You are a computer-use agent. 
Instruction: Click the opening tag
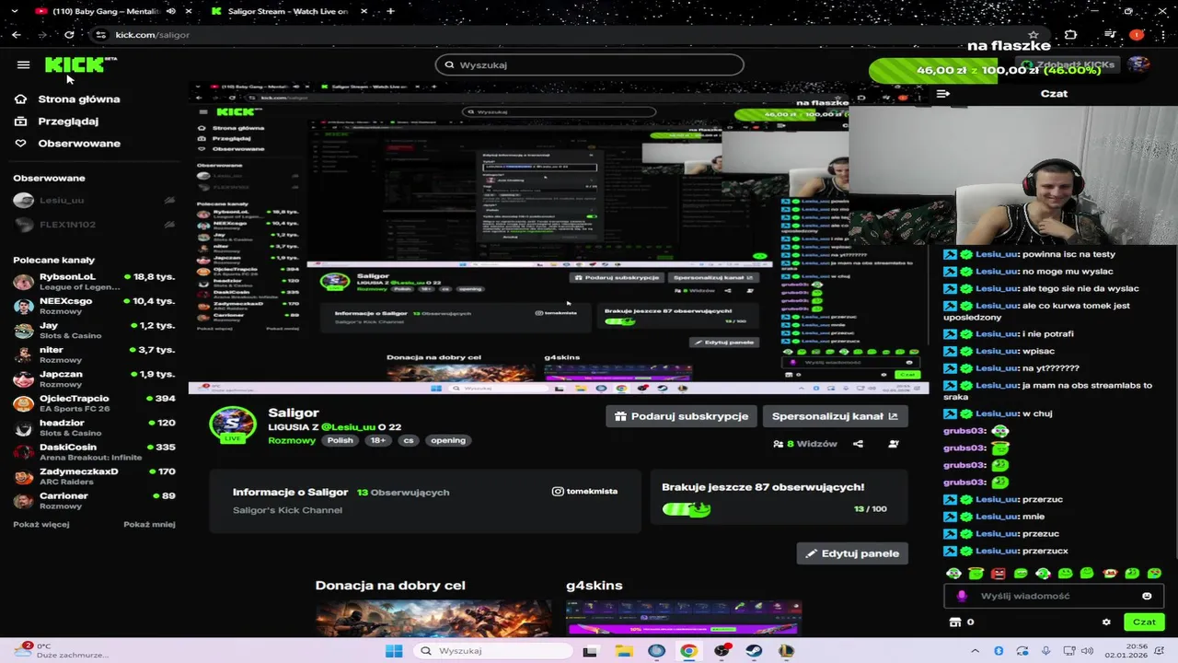[448, 440]
